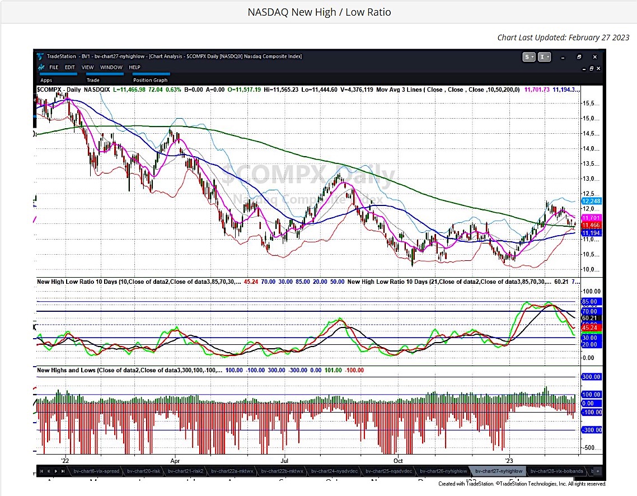Click the first-chart navigation arrow
The image size is (637, 496).
click(41, 471)
